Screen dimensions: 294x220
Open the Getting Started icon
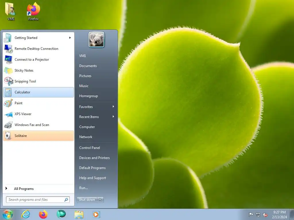(8, 38)
